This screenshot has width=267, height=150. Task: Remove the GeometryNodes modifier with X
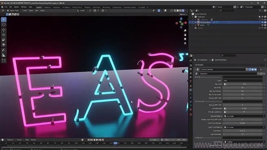[261, 70]
